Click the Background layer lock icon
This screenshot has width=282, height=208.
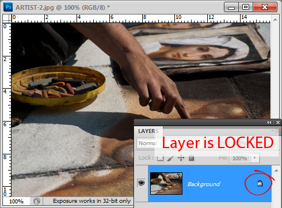click(260, 183)
